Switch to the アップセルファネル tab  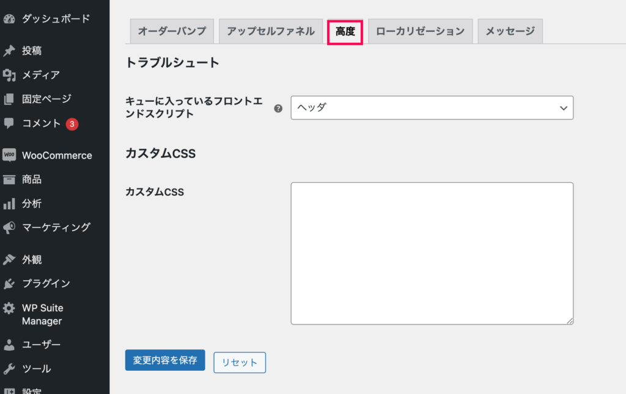pyautogui.click(x=271, y=31)
